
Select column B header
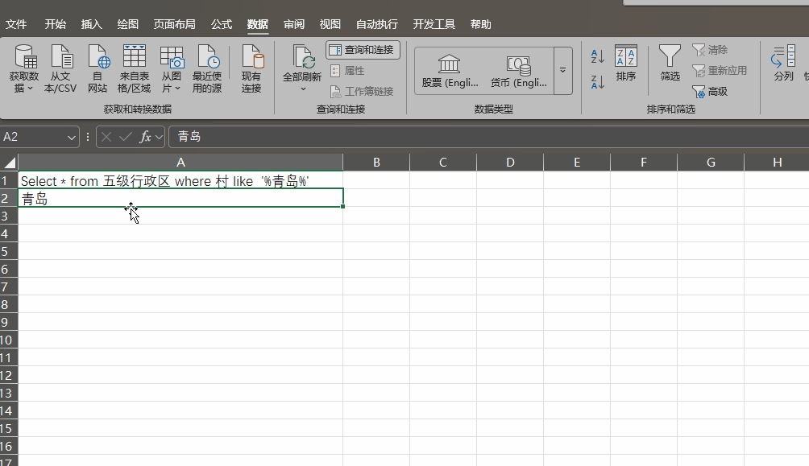pyautogui.click(x=376, y=163)
